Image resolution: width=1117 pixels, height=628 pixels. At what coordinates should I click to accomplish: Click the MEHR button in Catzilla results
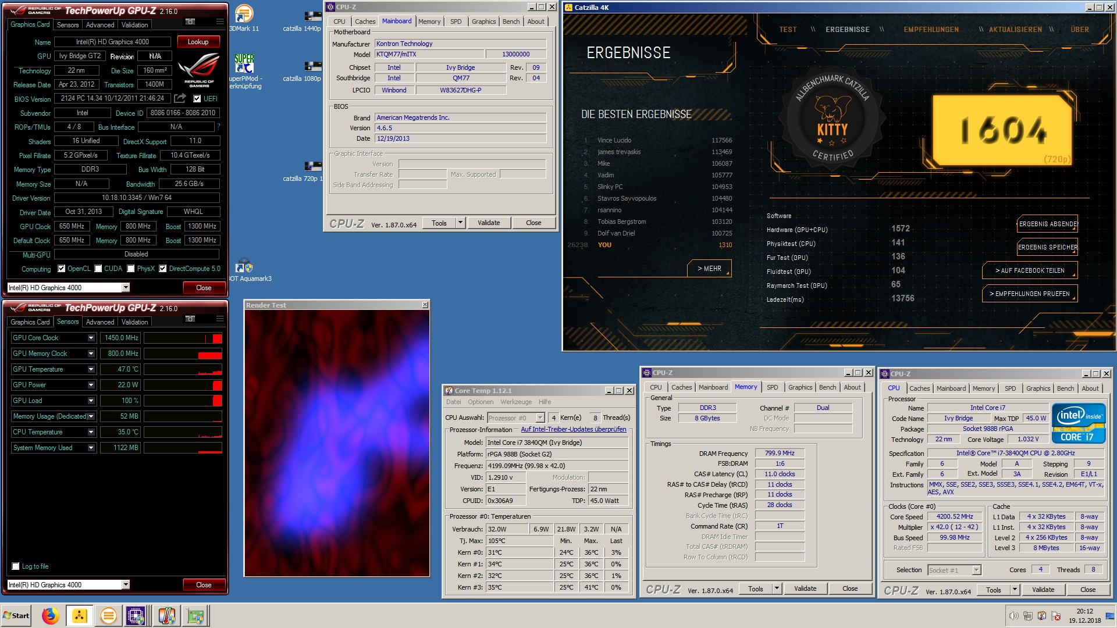point(709,269)
